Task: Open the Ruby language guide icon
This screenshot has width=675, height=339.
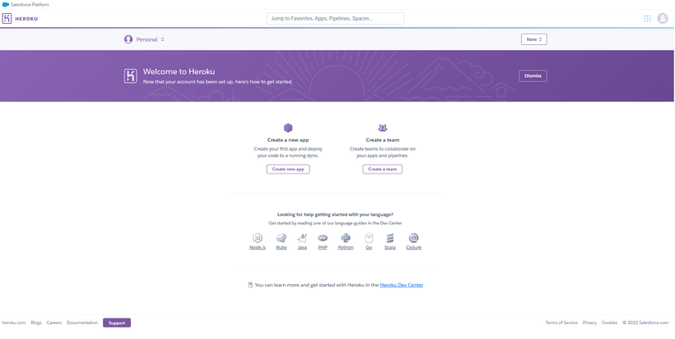Action: tap(281, 238)
